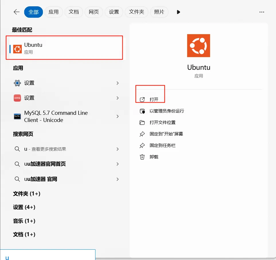Viewport: 276px width, 260px height.
Task: Click the magnifier icon next to uu加速器官网首页
Action: (x=17, y=164)
